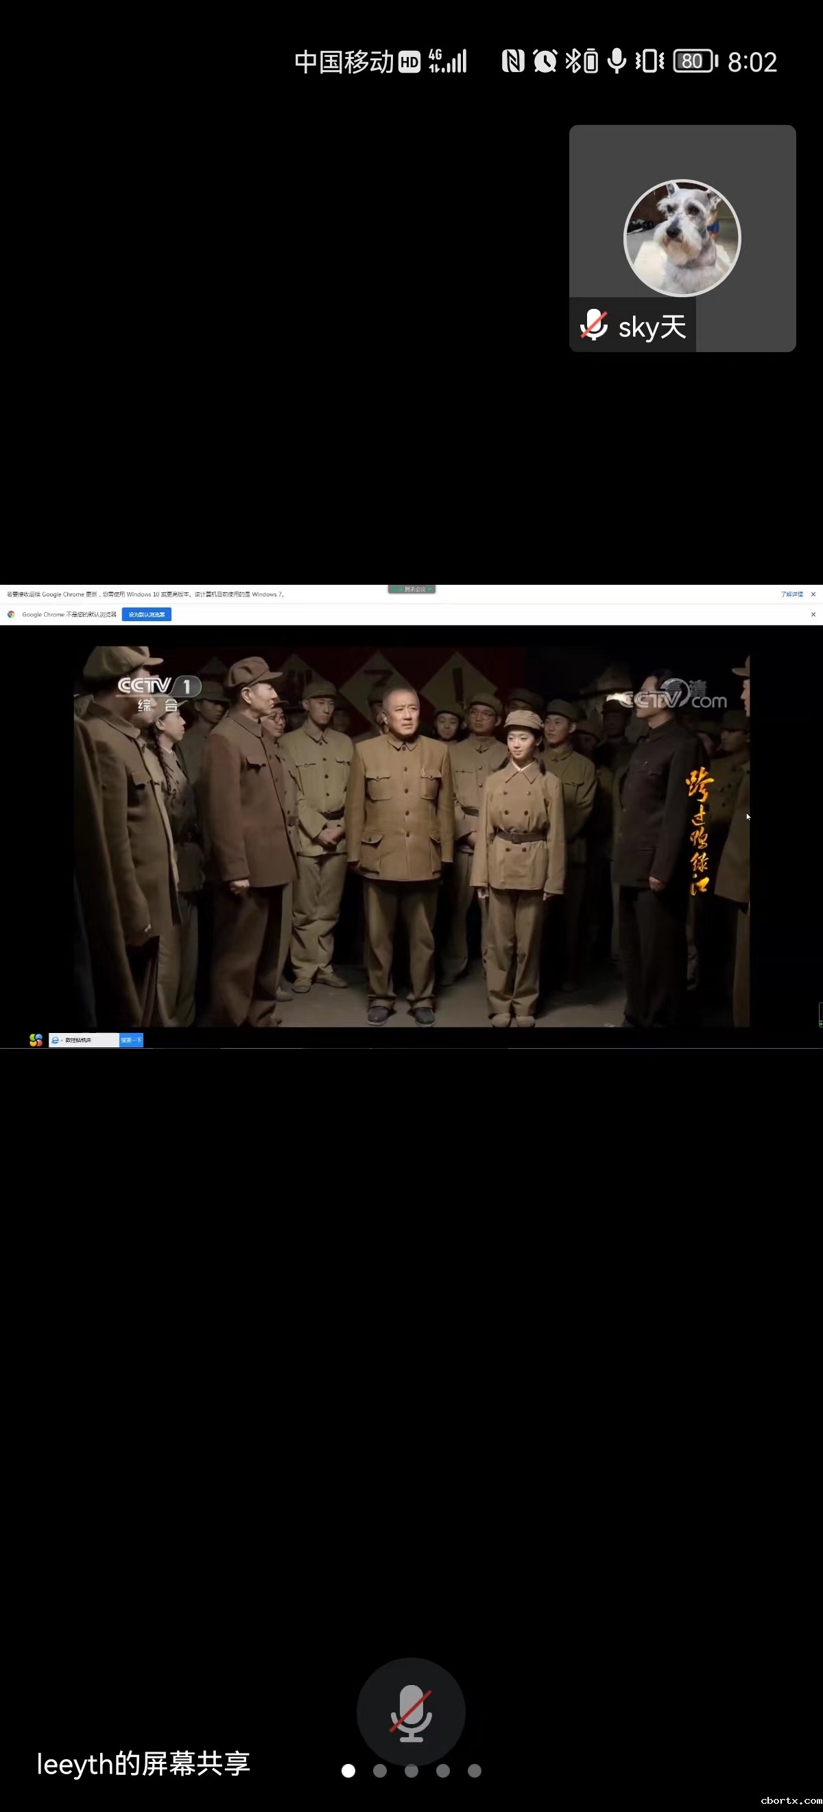Tap the vibrate mode status icon
This screenshot has height=1812, width=823.
649,61
